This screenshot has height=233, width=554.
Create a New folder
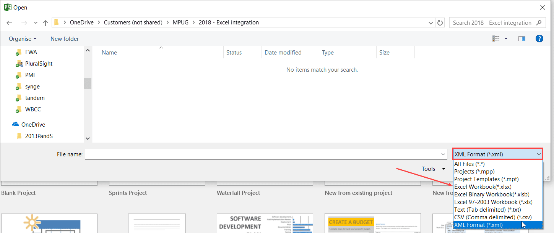pos(65,39)
